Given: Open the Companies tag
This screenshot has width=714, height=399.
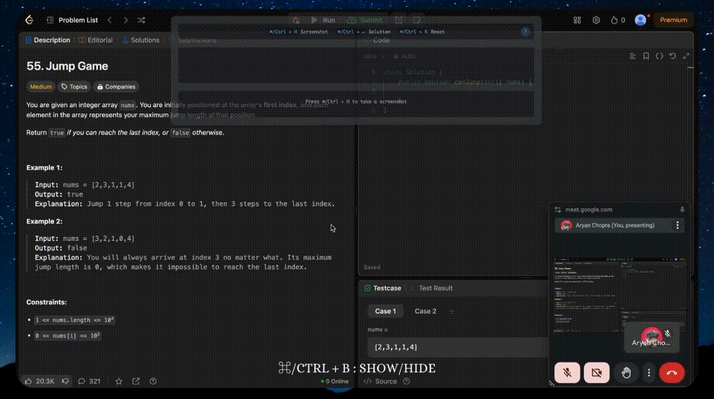Looking at the screenshot, I should pos(116,86).
